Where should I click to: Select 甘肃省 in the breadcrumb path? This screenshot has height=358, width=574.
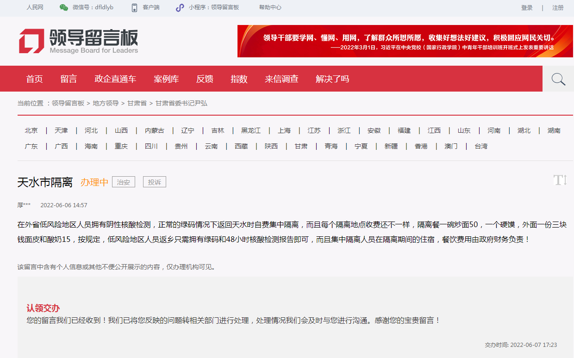click(x=137, y=103)
